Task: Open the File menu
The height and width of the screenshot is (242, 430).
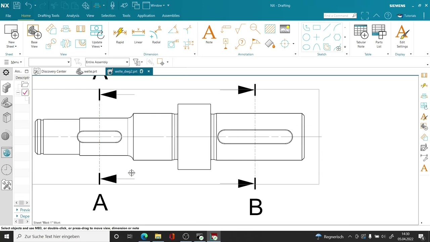Action: tap(8, 15)
